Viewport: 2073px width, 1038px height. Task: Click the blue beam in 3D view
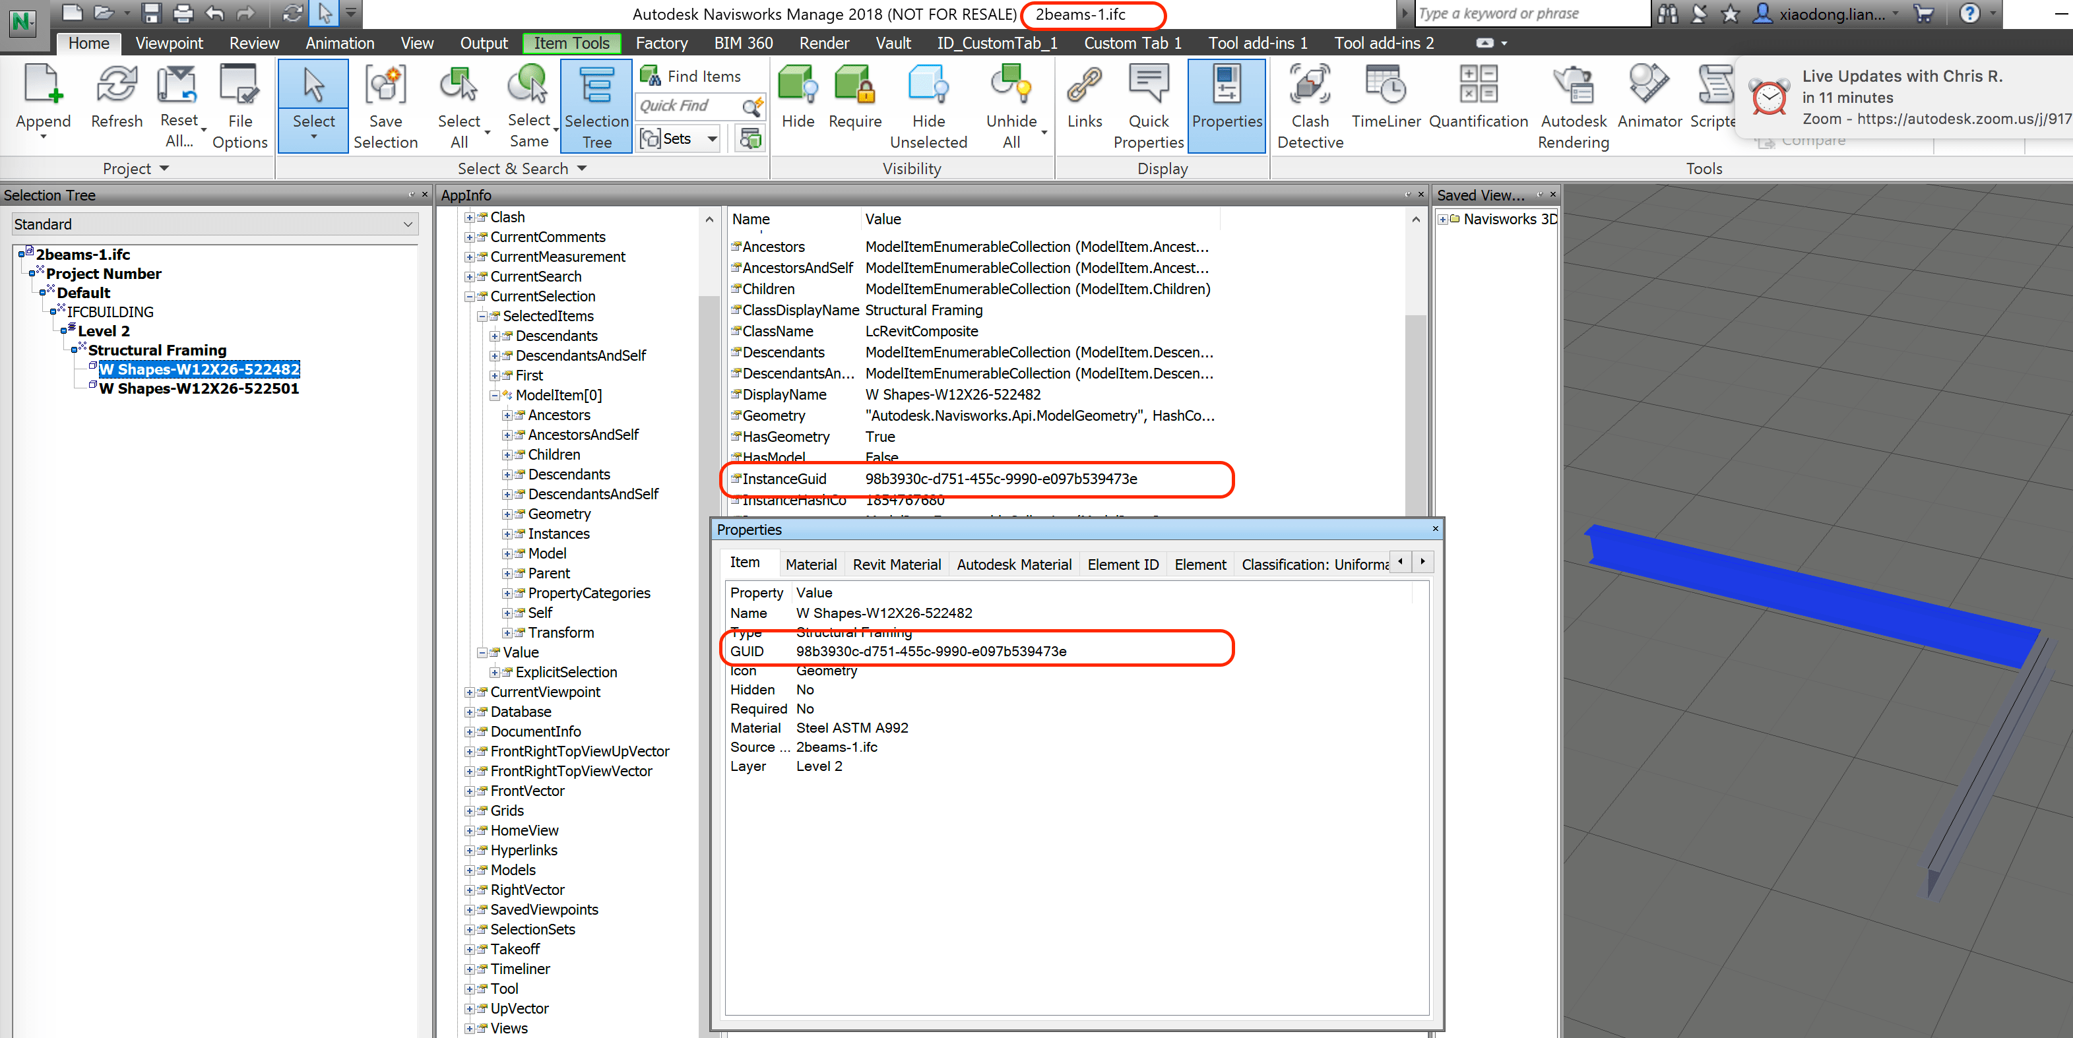[1810, 595]
